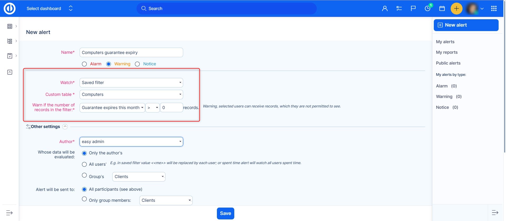
Task: Select the Notice alert type
Action: pyautogui.click(x=137, y=64)
